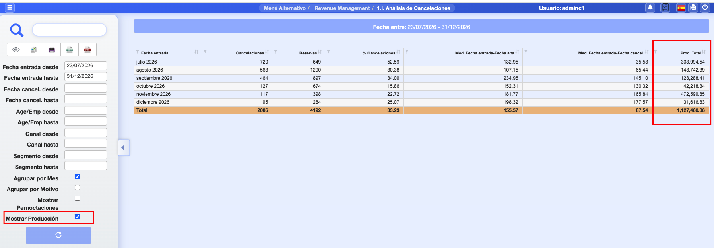This screenshot has height=248, width=714.
Task: Click the Total row label
Action: click(x=142, y=110)
